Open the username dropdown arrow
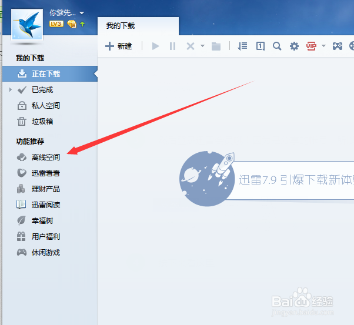The width and height of the screenshot is (354, 325). [82, 13]
